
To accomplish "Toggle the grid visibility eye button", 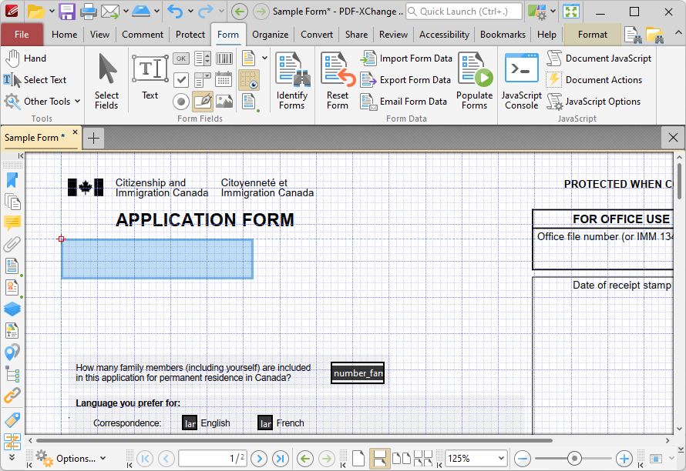I will pos(249,80).
